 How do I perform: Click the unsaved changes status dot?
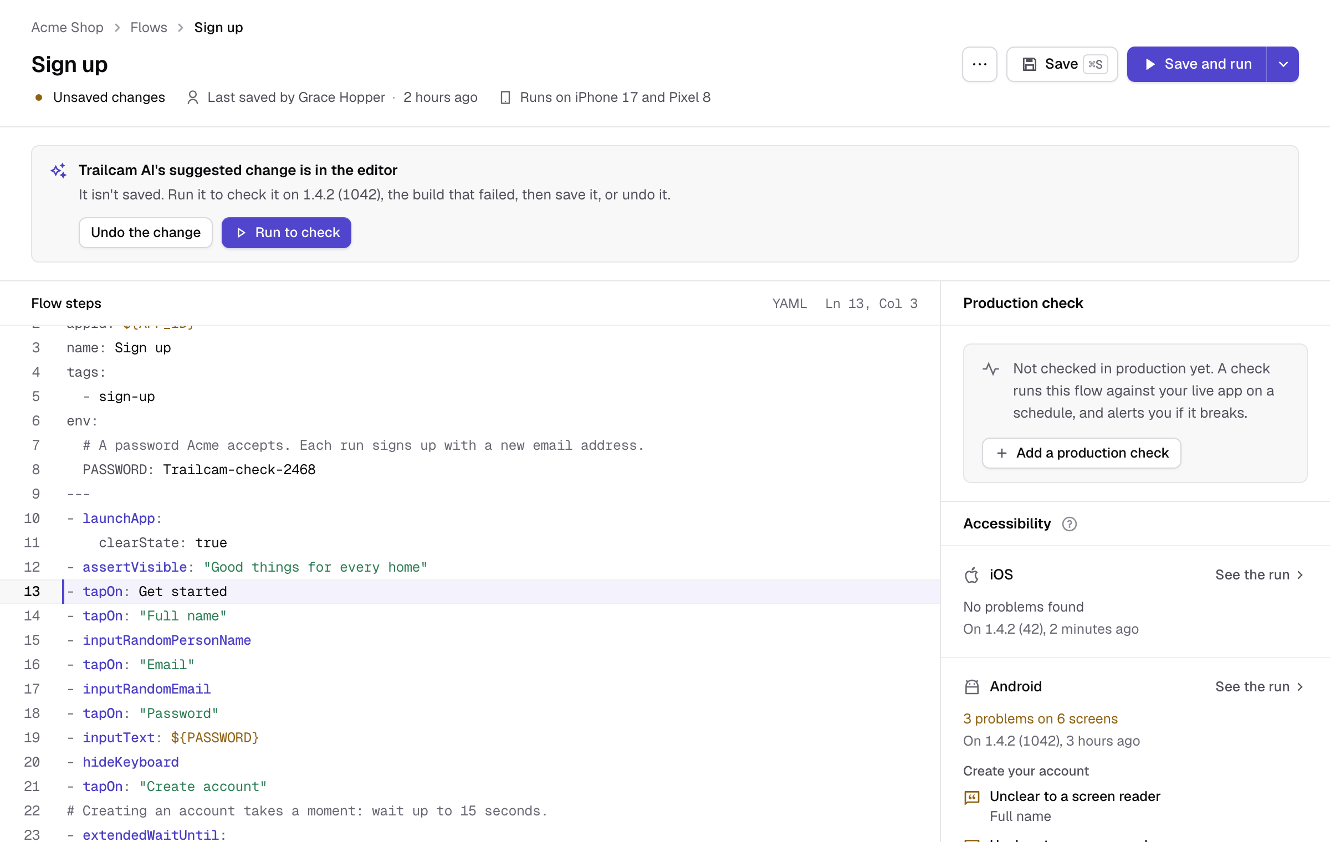[39, 97]
